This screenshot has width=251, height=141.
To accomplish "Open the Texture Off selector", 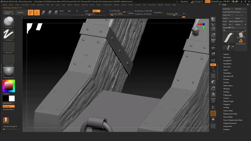I will coord(9,60).
